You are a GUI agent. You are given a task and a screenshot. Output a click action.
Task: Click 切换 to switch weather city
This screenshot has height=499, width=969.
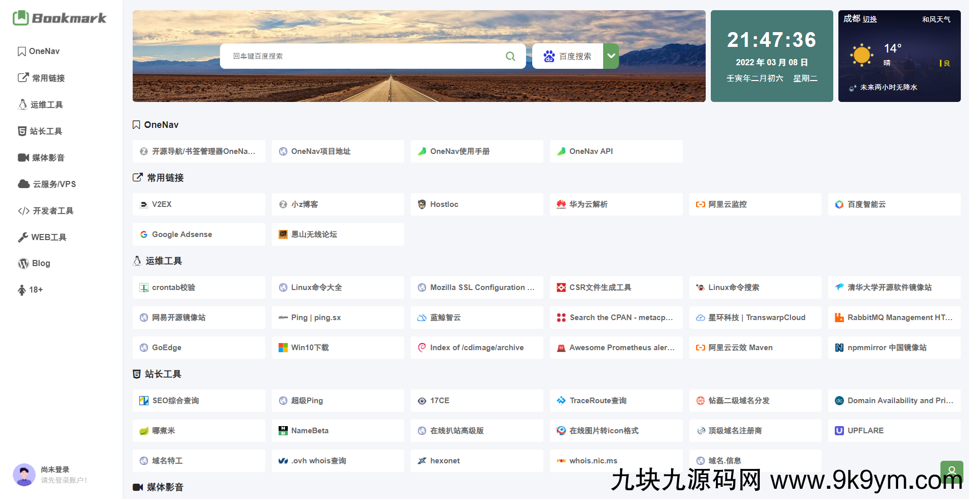click(869, 19)
